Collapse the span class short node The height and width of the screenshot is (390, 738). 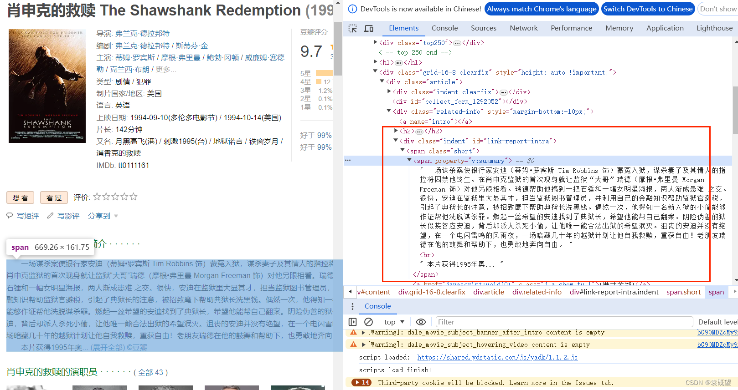click(x=403, y=151)
